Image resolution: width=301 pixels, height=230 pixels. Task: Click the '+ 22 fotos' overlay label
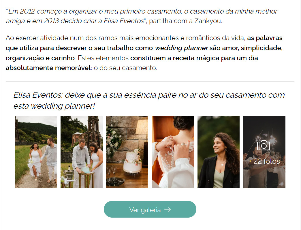click(x=264, y=161)
